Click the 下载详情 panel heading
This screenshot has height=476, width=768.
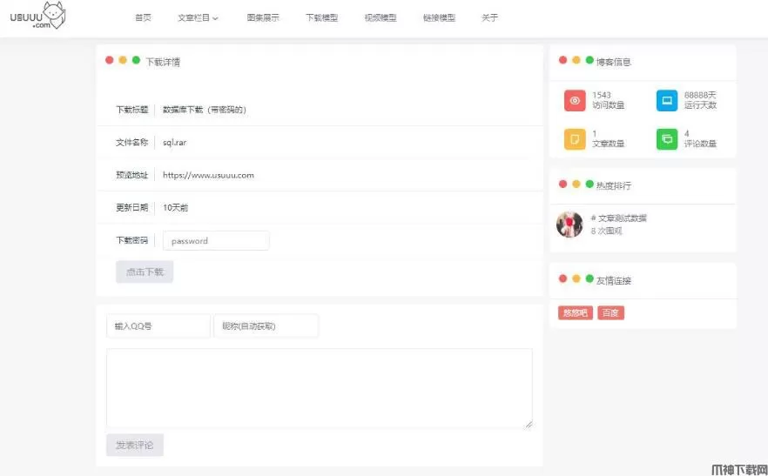point(163,62)
